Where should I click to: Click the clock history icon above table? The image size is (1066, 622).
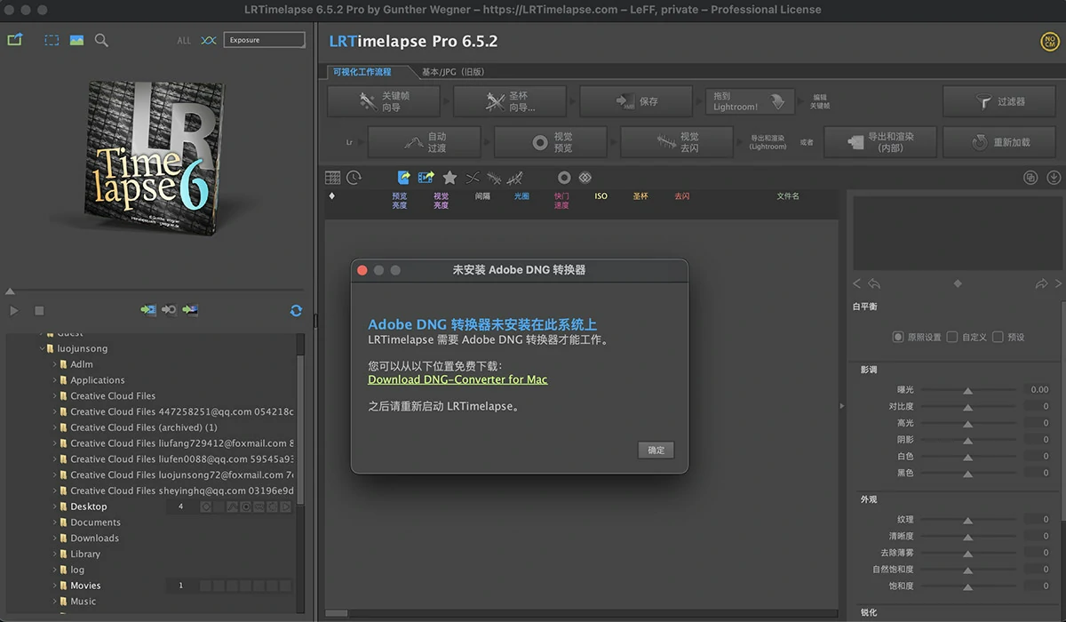[x=354, y=178]
